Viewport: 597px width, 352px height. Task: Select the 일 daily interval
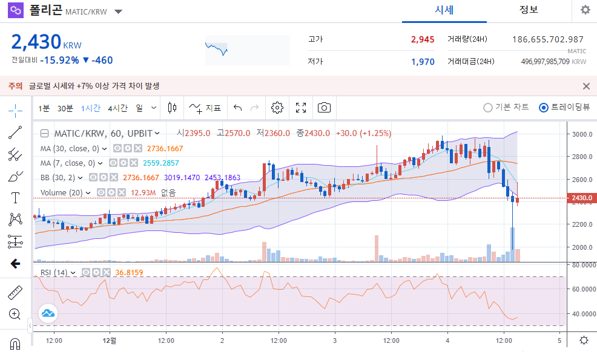point(139,108)
